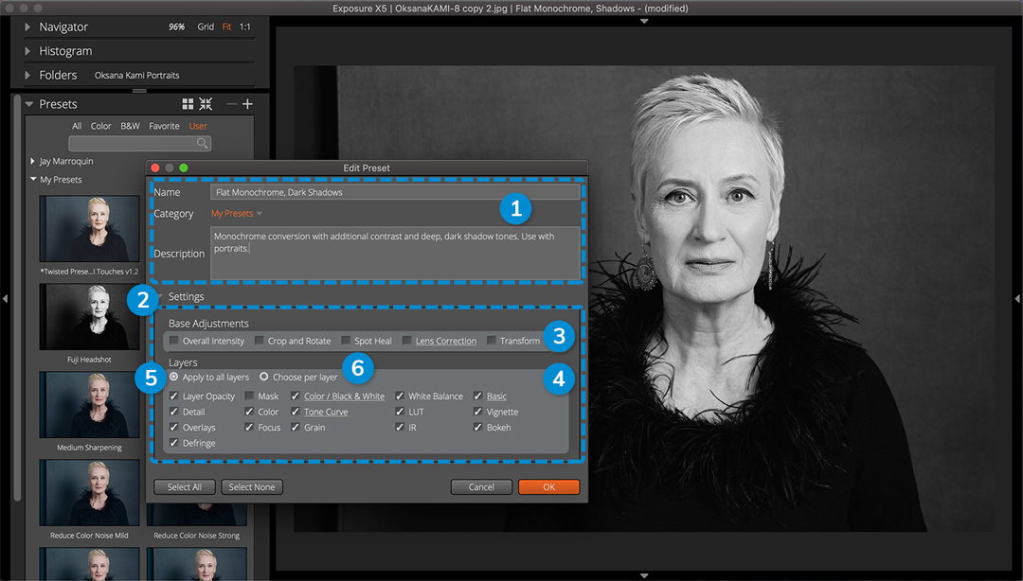Click the plus icon to add preset
Viewport: 1023px width, 581px height.
(248, 104)
